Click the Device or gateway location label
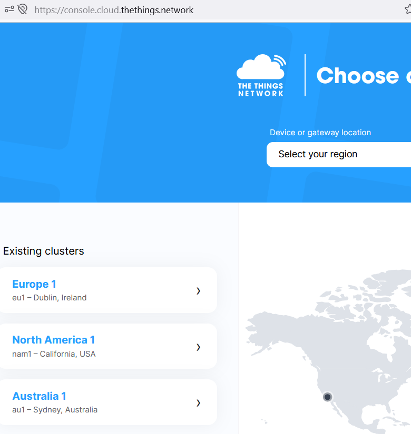Image resolution: width=411 pixels, height=434 pixels. (x=320, y=133)
